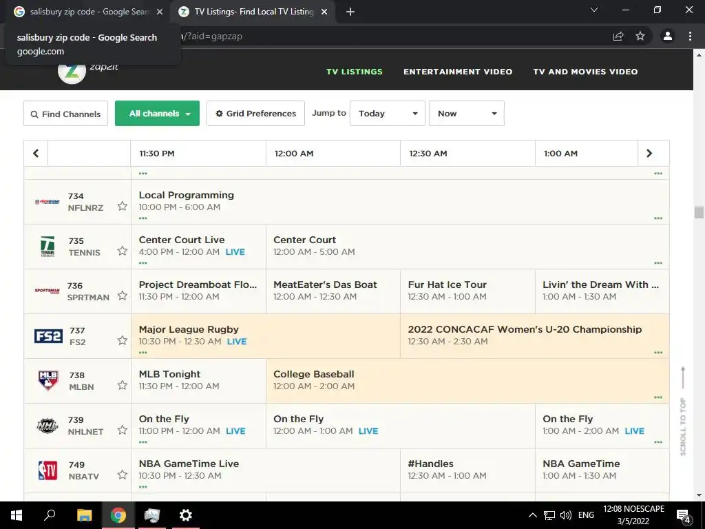Close the TV Listings tab
This screenshot has height=529, width=705.
pos(324,12)
